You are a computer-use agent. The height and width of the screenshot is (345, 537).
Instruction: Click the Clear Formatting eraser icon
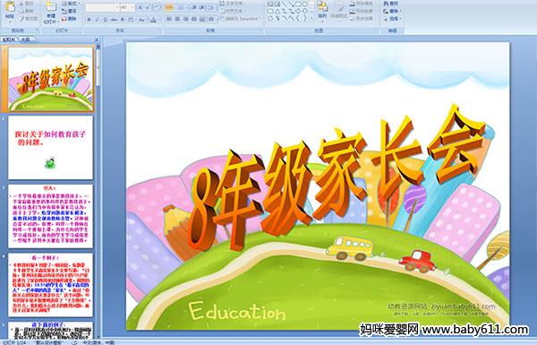pos(158,7)
